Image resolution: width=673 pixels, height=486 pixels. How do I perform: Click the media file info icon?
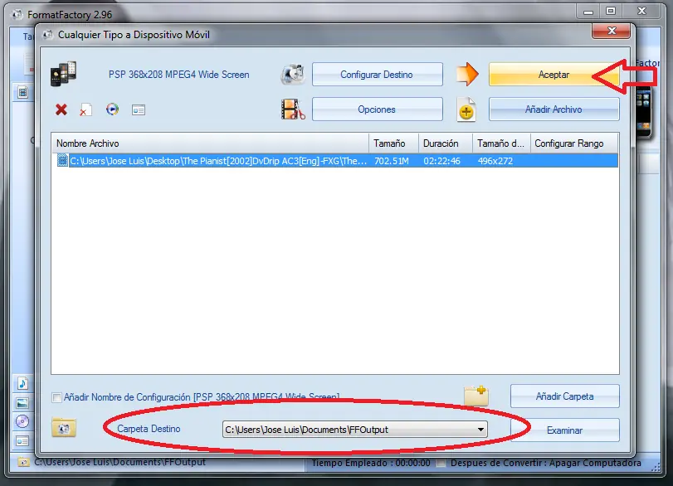coord(139,109)
